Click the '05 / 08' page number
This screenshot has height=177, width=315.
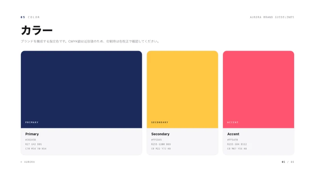(x=288, y=162)
